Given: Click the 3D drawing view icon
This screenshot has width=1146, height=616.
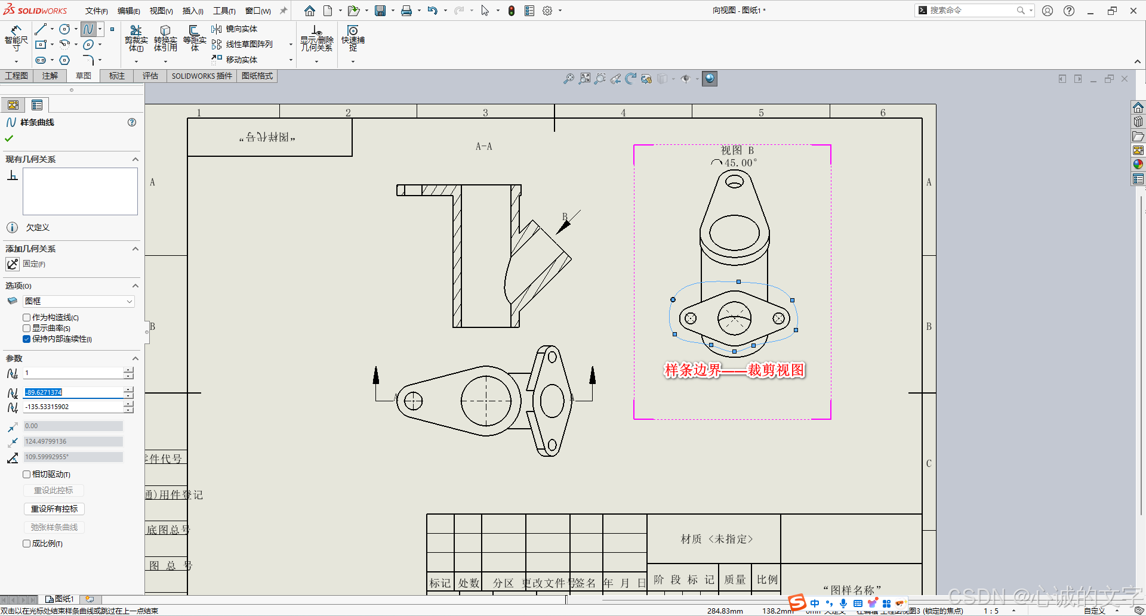Looking at the screenshot, I should (x=646, y=79).
